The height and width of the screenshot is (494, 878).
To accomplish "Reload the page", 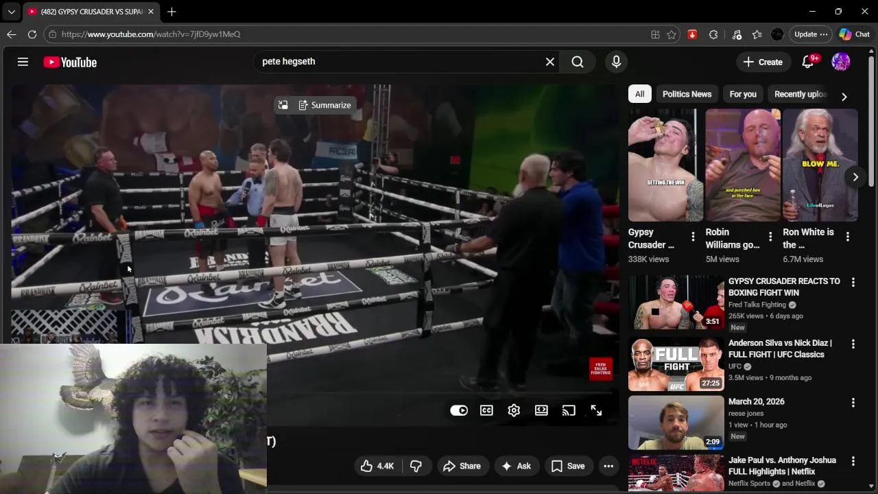I will [x=32, y=34].
